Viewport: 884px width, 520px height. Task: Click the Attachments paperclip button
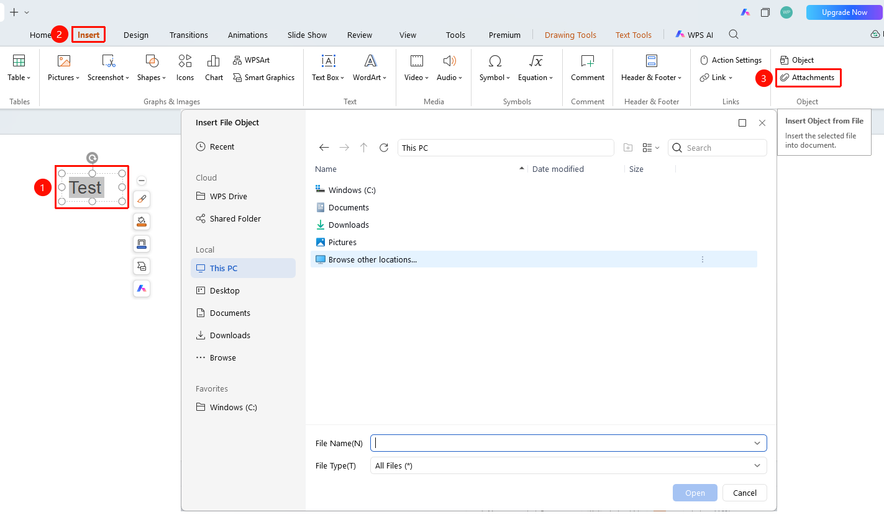pyautogui.click(x=808, y=78)
